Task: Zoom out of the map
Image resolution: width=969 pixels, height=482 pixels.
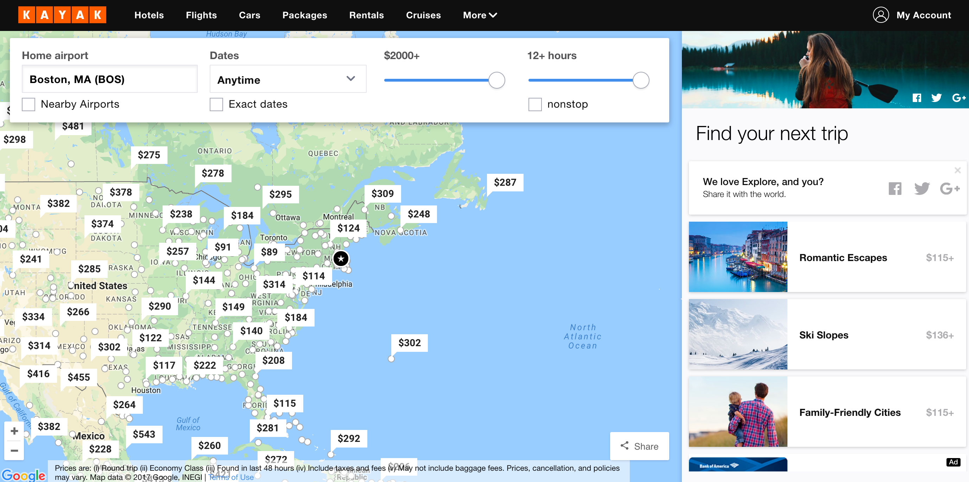Action: (14, 450)
